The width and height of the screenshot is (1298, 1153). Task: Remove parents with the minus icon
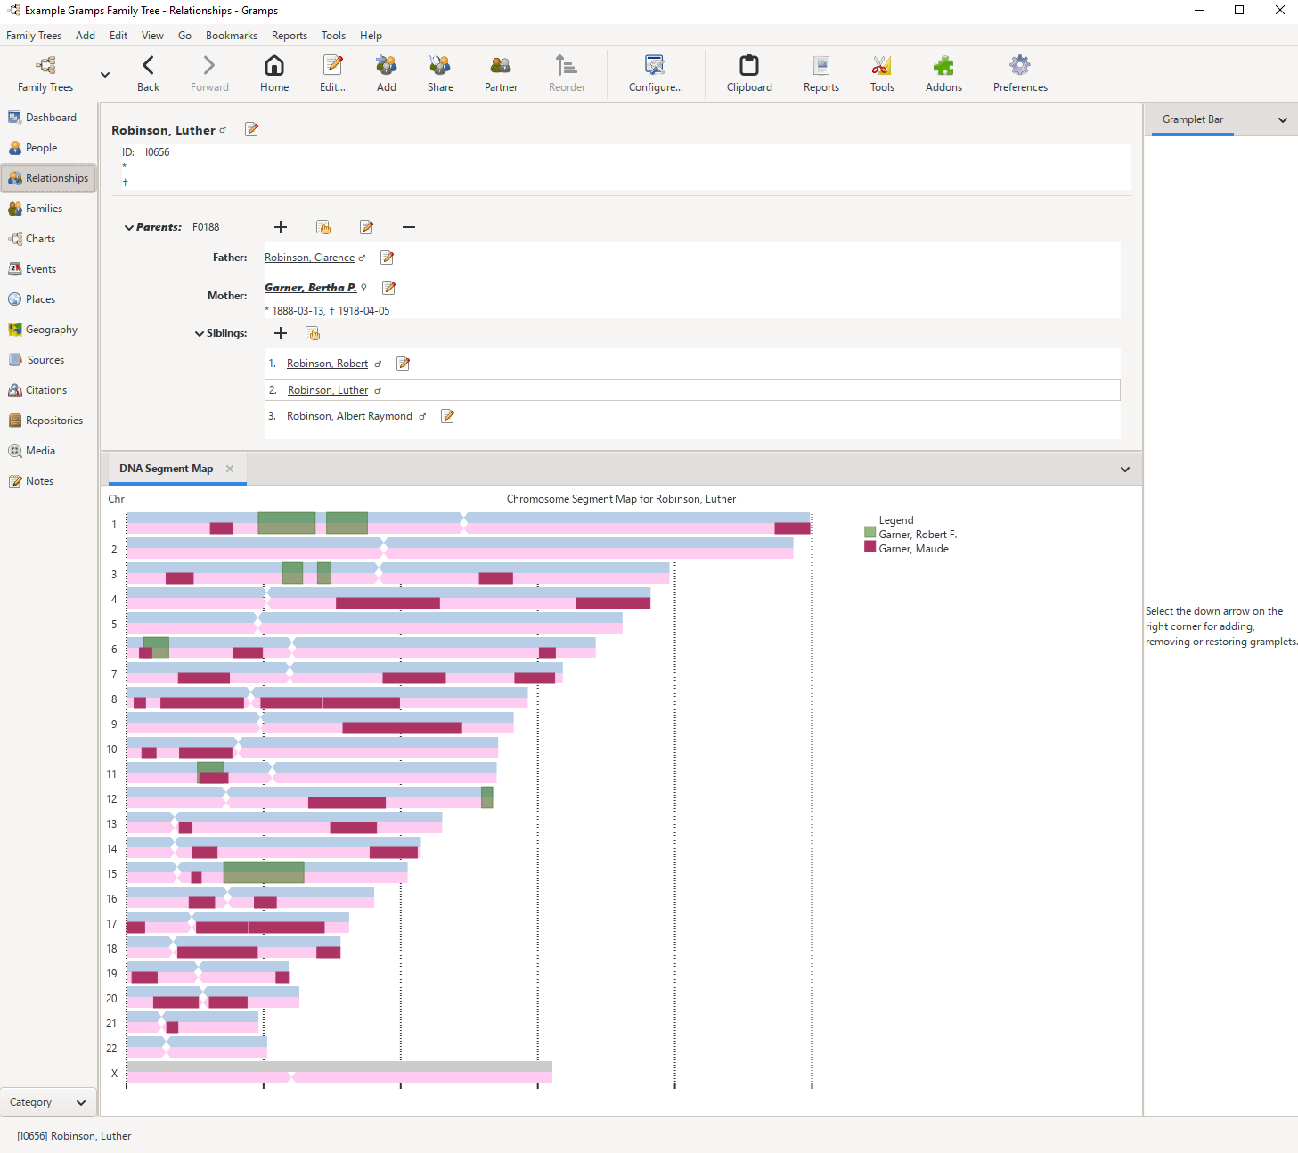coord(409,227)
